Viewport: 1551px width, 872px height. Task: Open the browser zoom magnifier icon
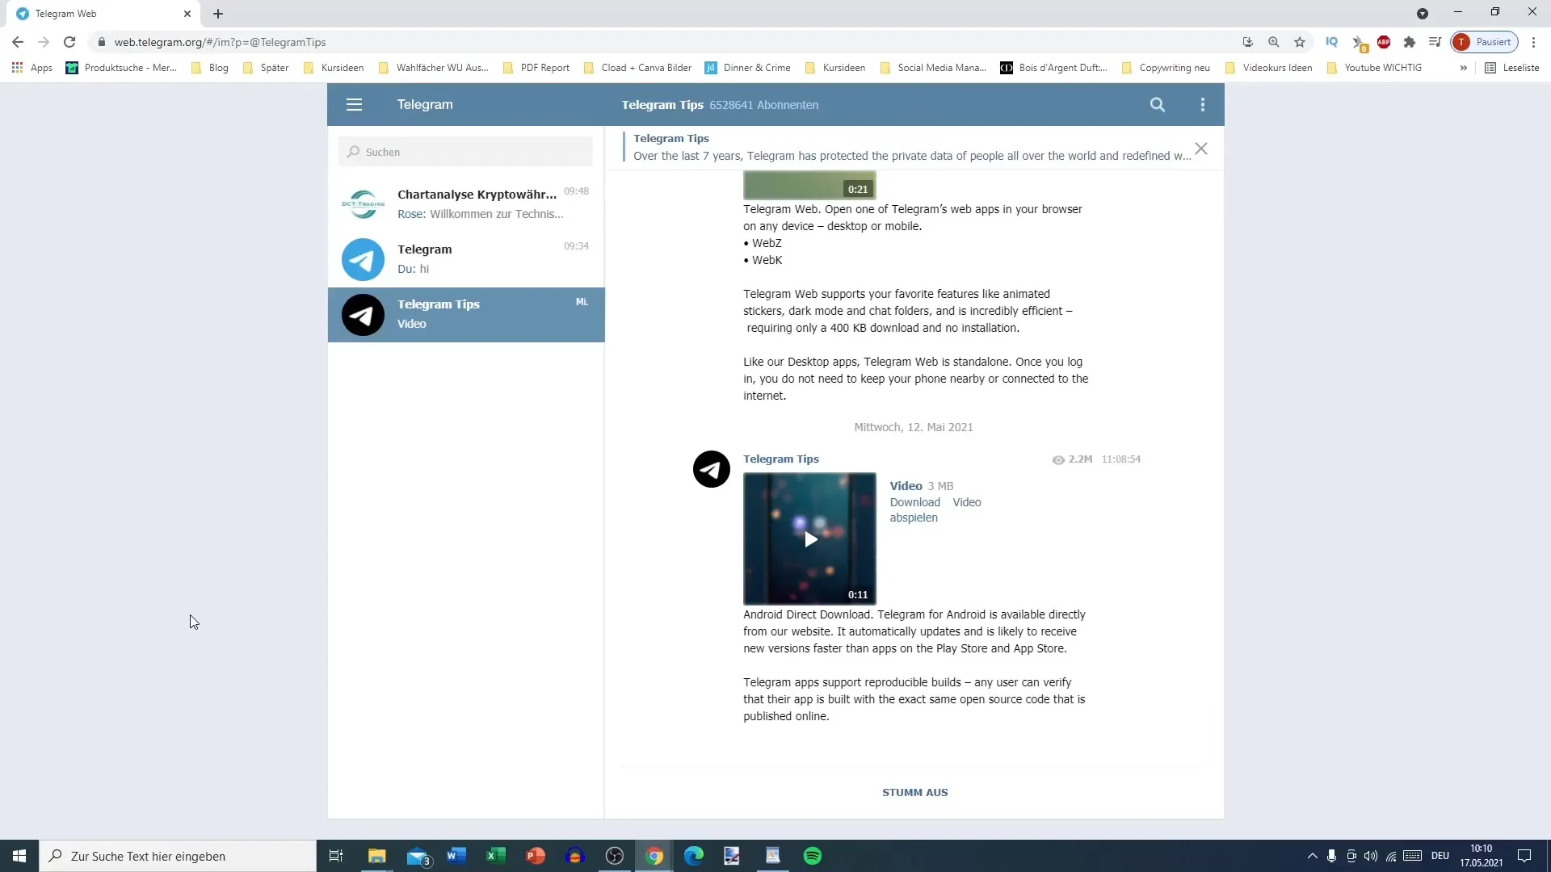[x=1273, y=42]
